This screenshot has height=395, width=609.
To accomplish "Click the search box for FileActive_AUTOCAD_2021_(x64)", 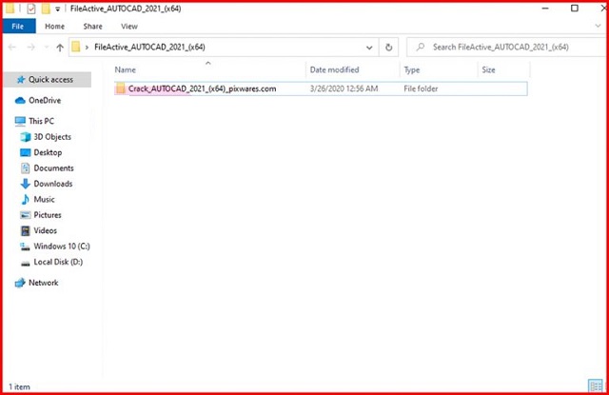I will [x=505, y=47].
